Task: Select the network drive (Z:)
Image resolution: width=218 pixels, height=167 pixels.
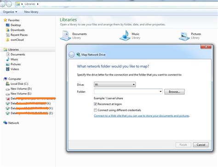Action: (x=29, y=113)
